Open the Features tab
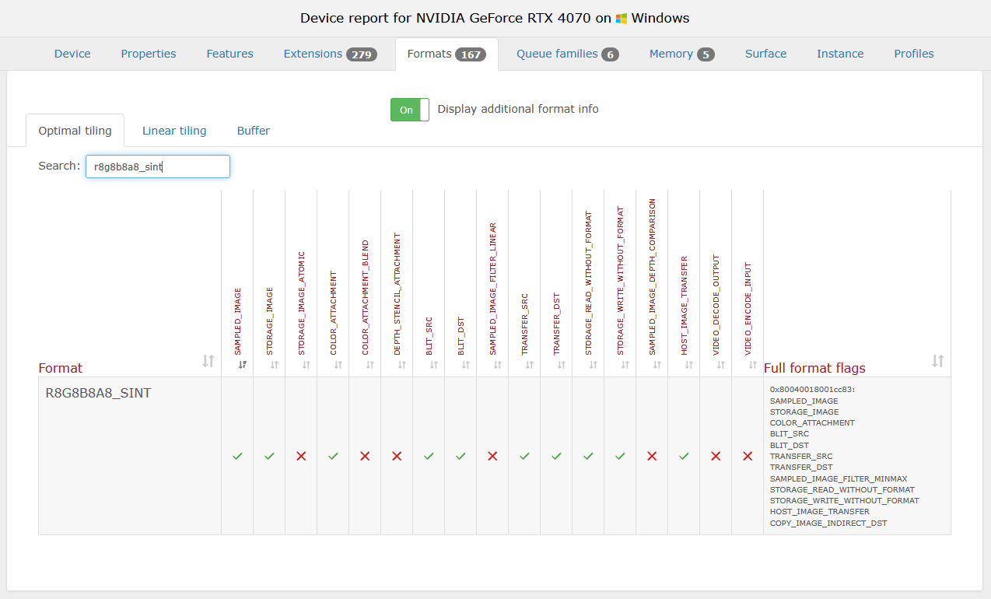This screenshot has height=599, width=991. click(x=229, y=54)
